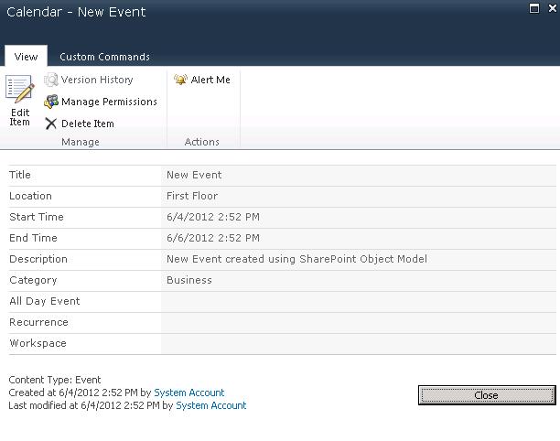The width and height of the screenshot is (560, 441).
Task: Click the 'Location' field label
Action: pyautogui.click(x=30, y=196)
